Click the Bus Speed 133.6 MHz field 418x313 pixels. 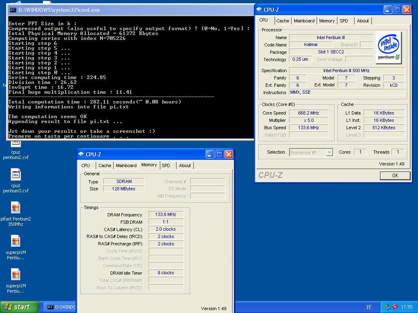tap(309, 128)
